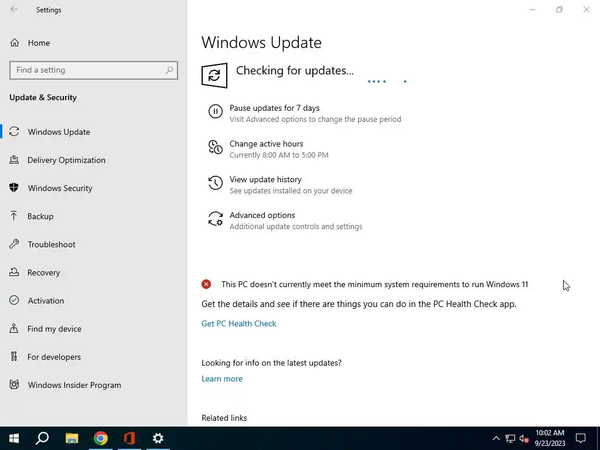Click the Learn more link

[x=222, y=379]
